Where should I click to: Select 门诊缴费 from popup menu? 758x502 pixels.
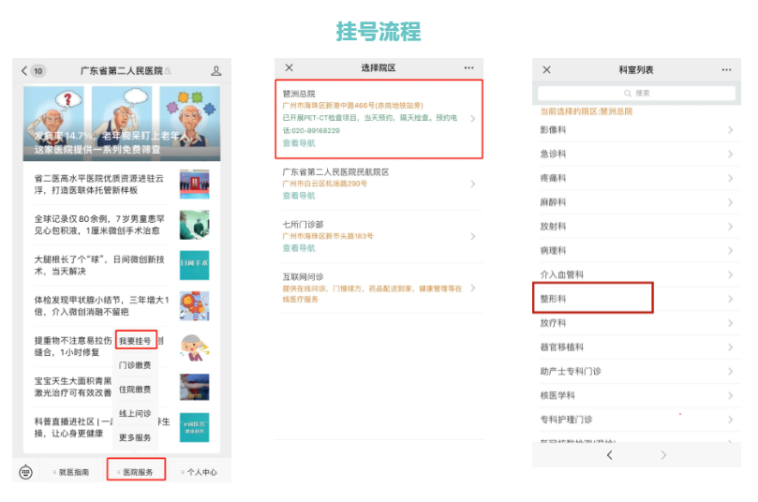(135, 364)
